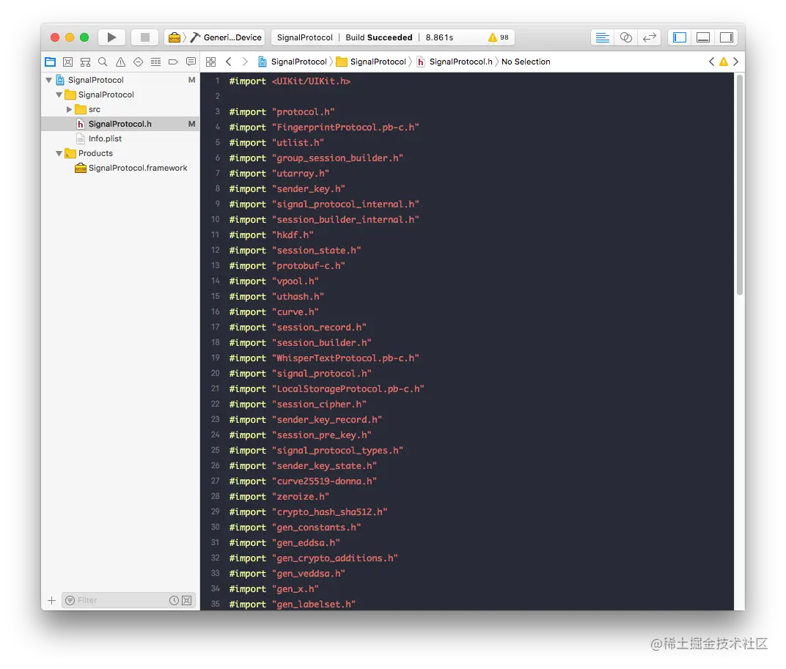Show the Test navigator
The image size is (786, 669).
pos(138,62)
